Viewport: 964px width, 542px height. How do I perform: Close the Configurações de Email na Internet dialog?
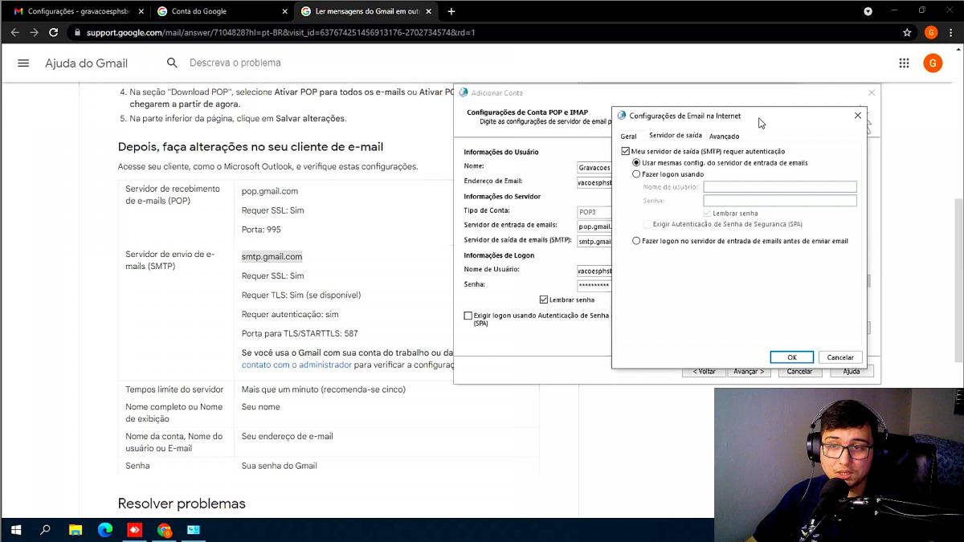858,116
